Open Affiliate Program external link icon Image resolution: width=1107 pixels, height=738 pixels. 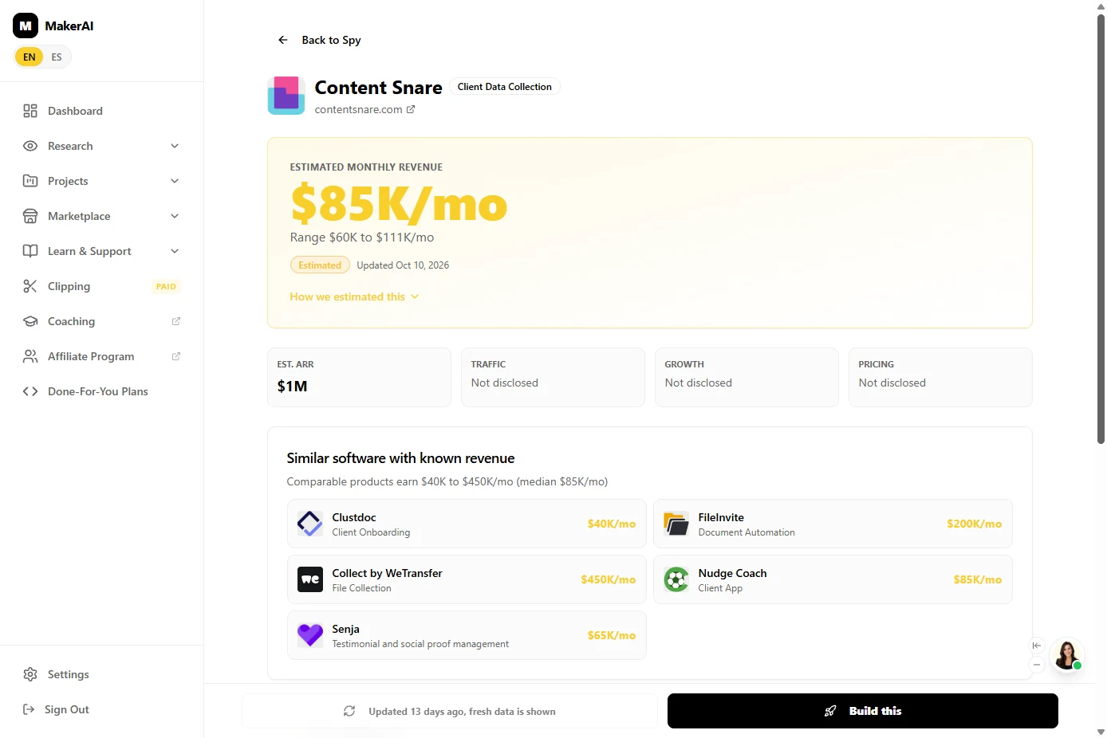point(176,356)
